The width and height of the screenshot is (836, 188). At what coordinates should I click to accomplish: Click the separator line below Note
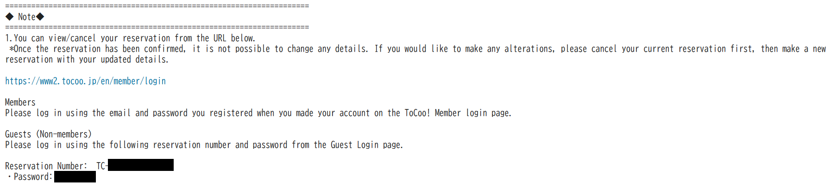pyautogui.click(x=157, y=27)
